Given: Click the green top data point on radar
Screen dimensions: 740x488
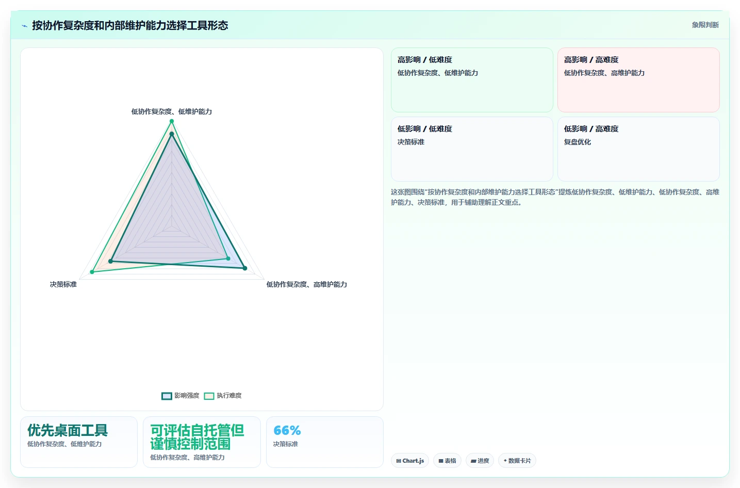Looking at the screenshot, I should point(172,121).
